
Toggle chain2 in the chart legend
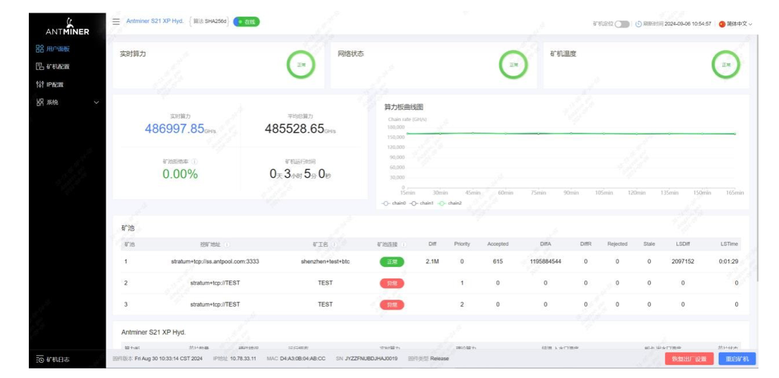click(450, 203)
